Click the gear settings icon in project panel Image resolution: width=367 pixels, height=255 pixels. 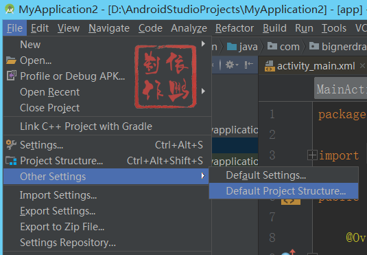coord(230,65)
